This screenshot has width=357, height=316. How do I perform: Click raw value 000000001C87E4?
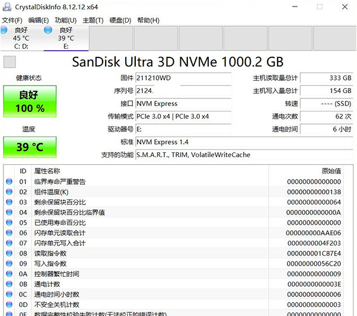coord(314,253)
